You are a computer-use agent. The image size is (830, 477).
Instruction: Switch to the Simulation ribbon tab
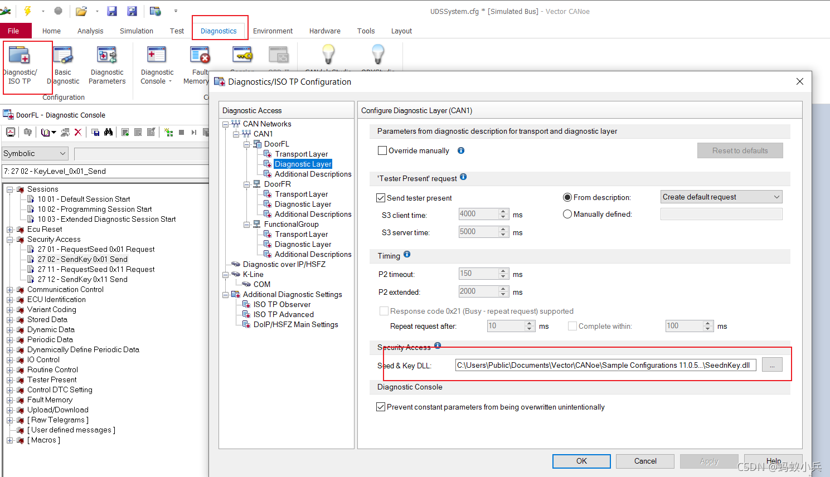pos(137,31)
